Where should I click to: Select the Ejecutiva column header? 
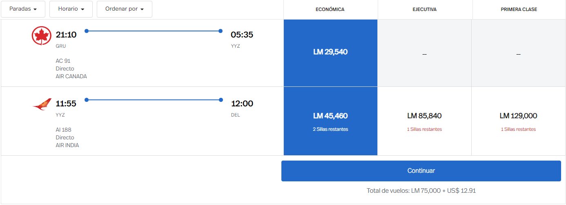(425, 9)
